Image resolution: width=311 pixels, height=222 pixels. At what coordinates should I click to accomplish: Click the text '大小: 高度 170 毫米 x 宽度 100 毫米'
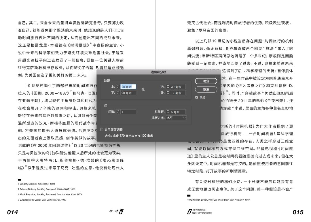129,136
